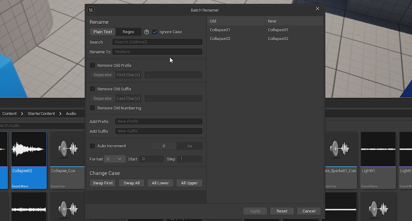Click the Collapse02 waveform thumbnail
This screenshot has height=221, width=412.
pyautogui.click(x=29, y=149)
